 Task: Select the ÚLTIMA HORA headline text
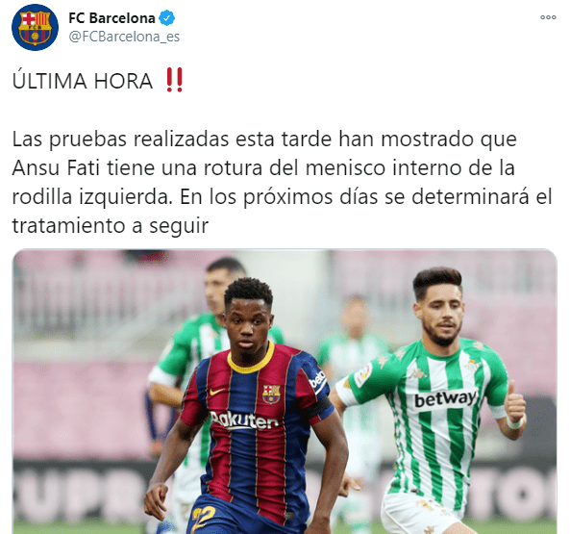[x=82, y=81]
